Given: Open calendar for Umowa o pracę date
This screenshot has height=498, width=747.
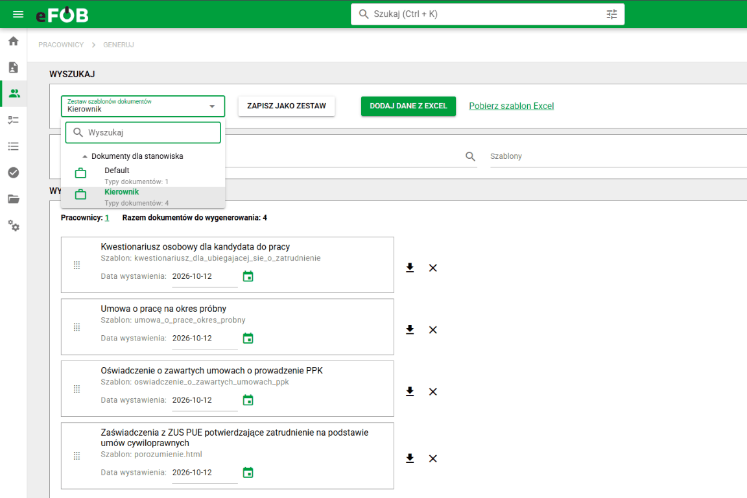Looking at the screenshot, I should coord(248,338).
